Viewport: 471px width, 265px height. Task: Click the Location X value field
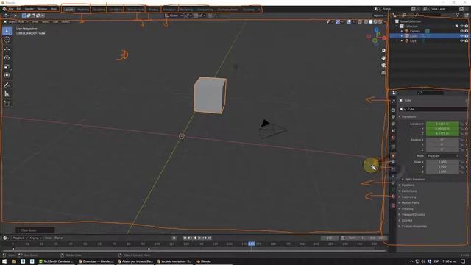[x=442, y=124]
